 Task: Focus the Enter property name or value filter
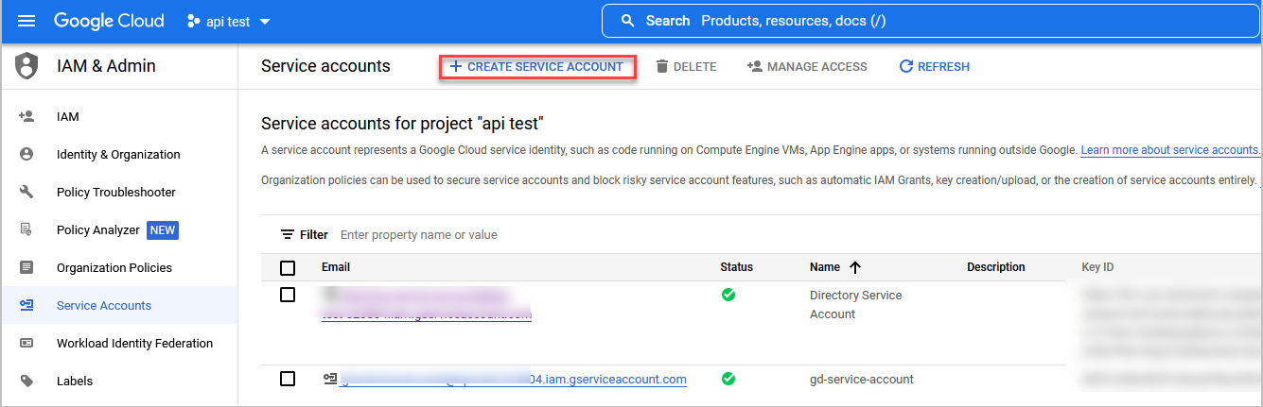[x=418, y=234]
